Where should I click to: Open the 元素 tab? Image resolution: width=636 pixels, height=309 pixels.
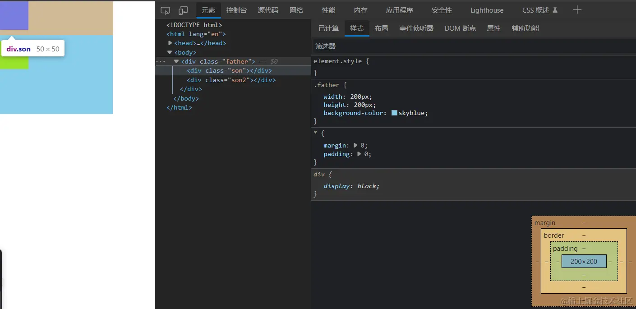coord(208,10)
